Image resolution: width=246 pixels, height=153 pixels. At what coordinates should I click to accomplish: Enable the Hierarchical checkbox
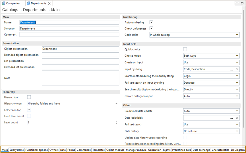tap(29, 97)
